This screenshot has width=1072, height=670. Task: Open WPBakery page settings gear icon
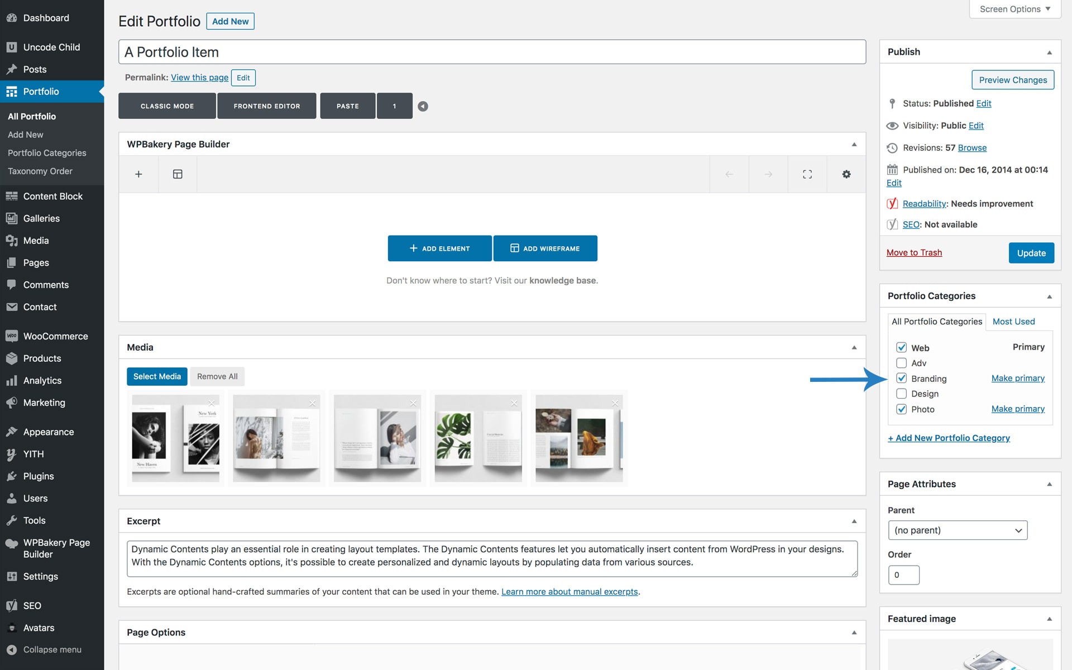(846, 174)
